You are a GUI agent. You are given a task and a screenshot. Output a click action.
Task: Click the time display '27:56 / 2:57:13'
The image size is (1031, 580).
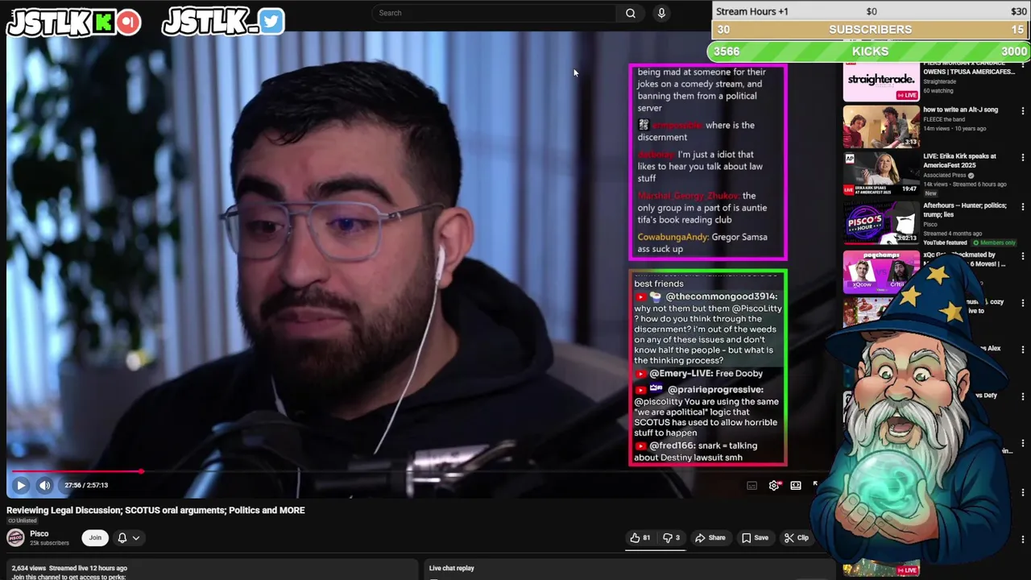[86, 485]
